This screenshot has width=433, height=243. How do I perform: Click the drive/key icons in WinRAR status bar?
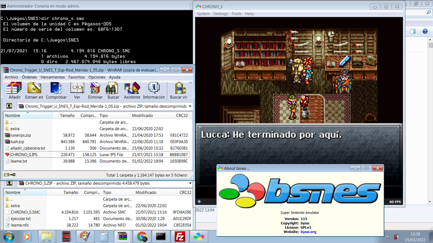(x=9, y=175)
